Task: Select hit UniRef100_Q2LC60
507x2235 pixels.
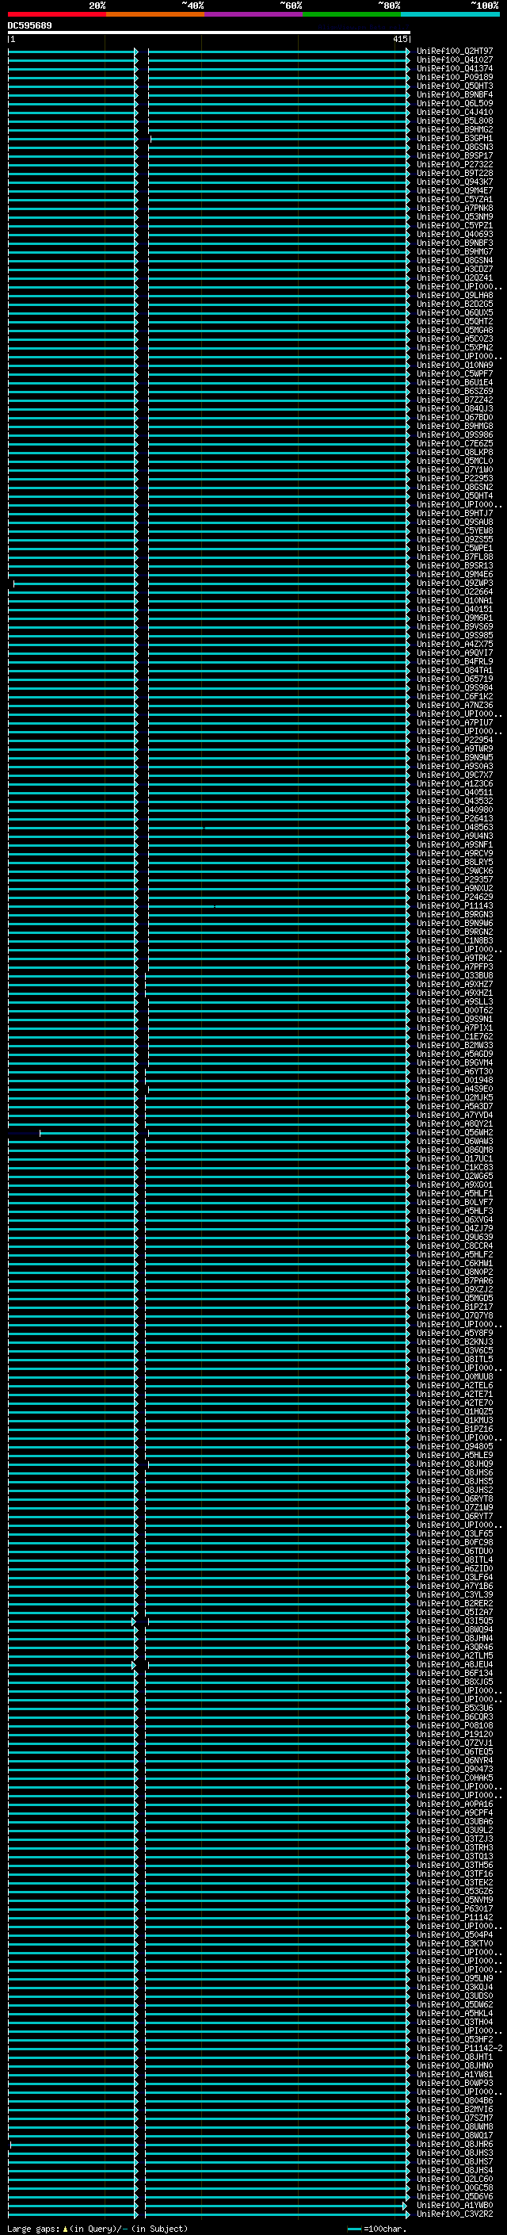Action: [x=454, y=2179]
